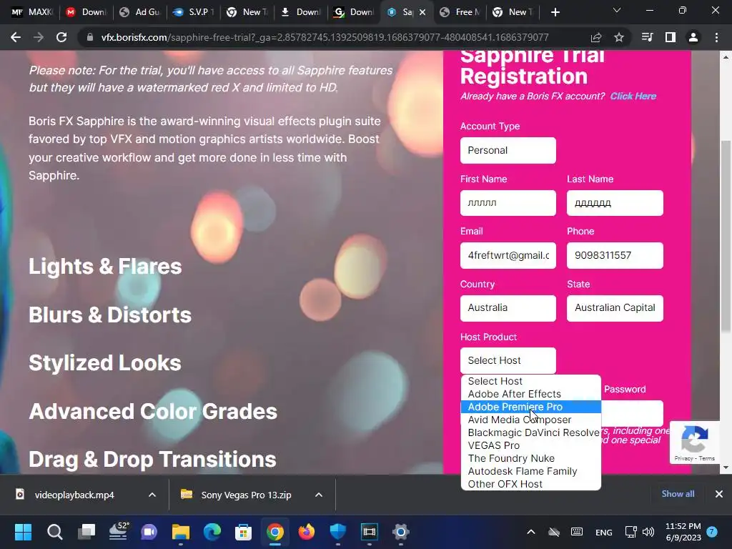
Task: Open the Chrome profile icon
Action: 693,37
